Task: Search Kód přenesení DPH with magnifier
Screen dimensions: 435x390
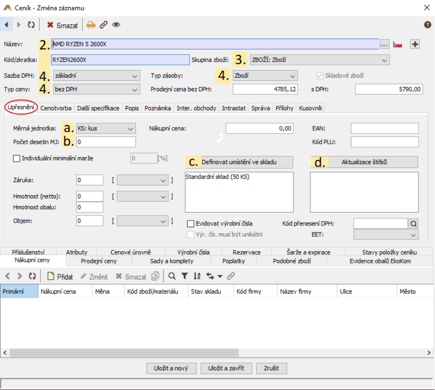Action: tap(413, 223)
